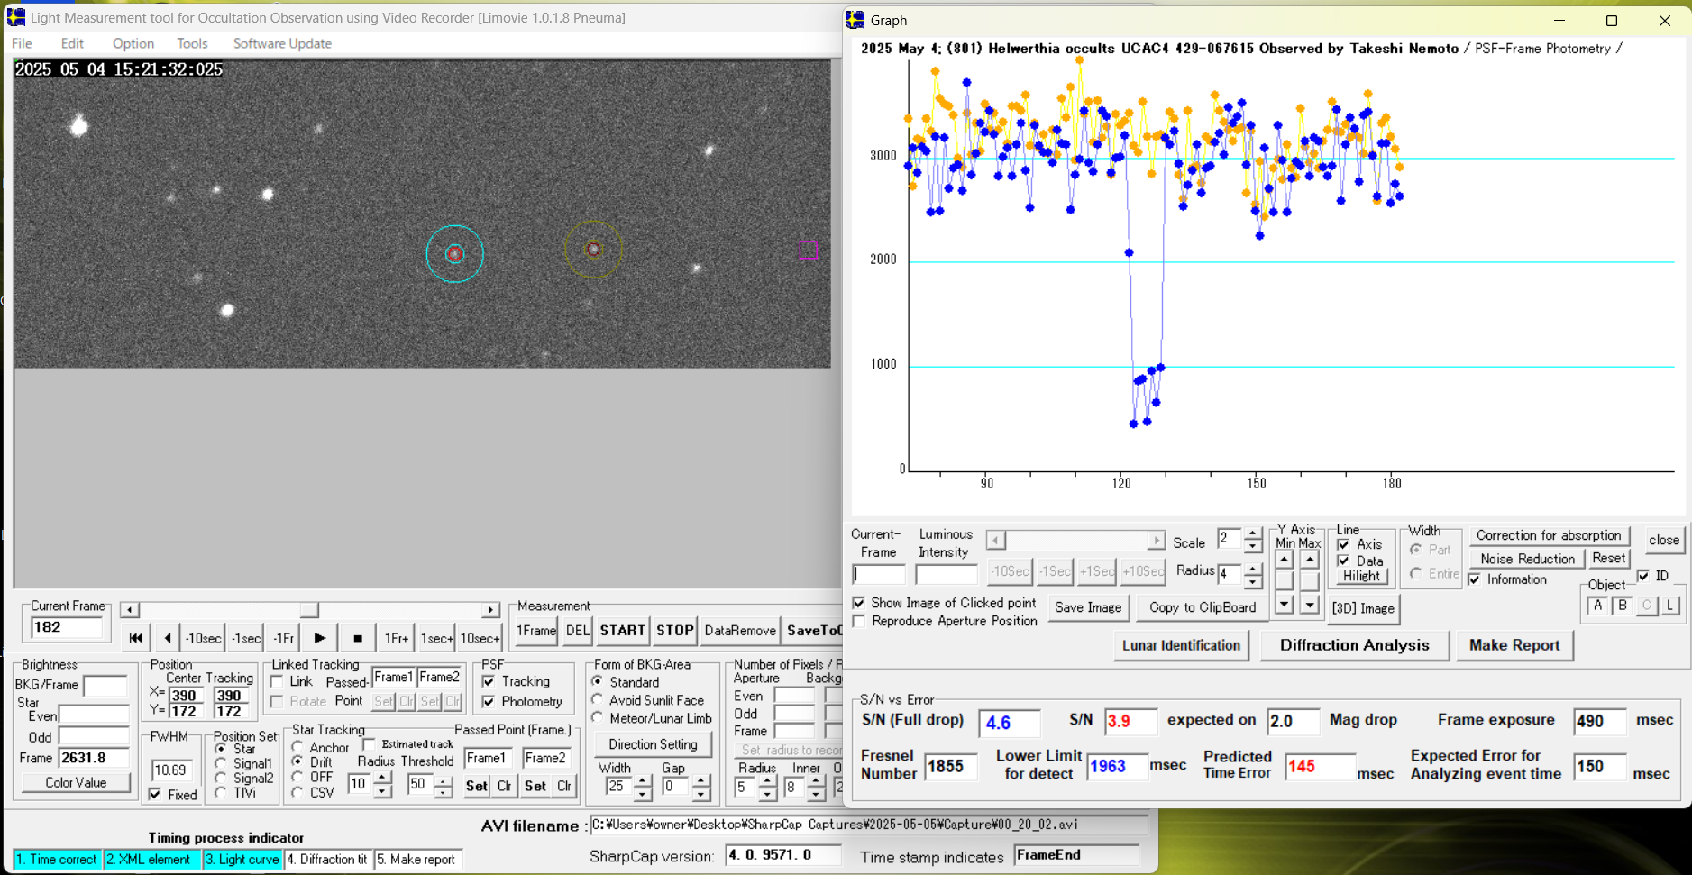Image resolution: width=1692 pixels, height=875 pixels.
Task: Open the Tools menu
Action: click(x=192, y=43)
